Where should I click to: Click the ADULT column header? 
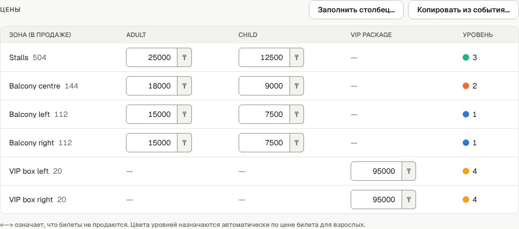click(x=136, y=35)
